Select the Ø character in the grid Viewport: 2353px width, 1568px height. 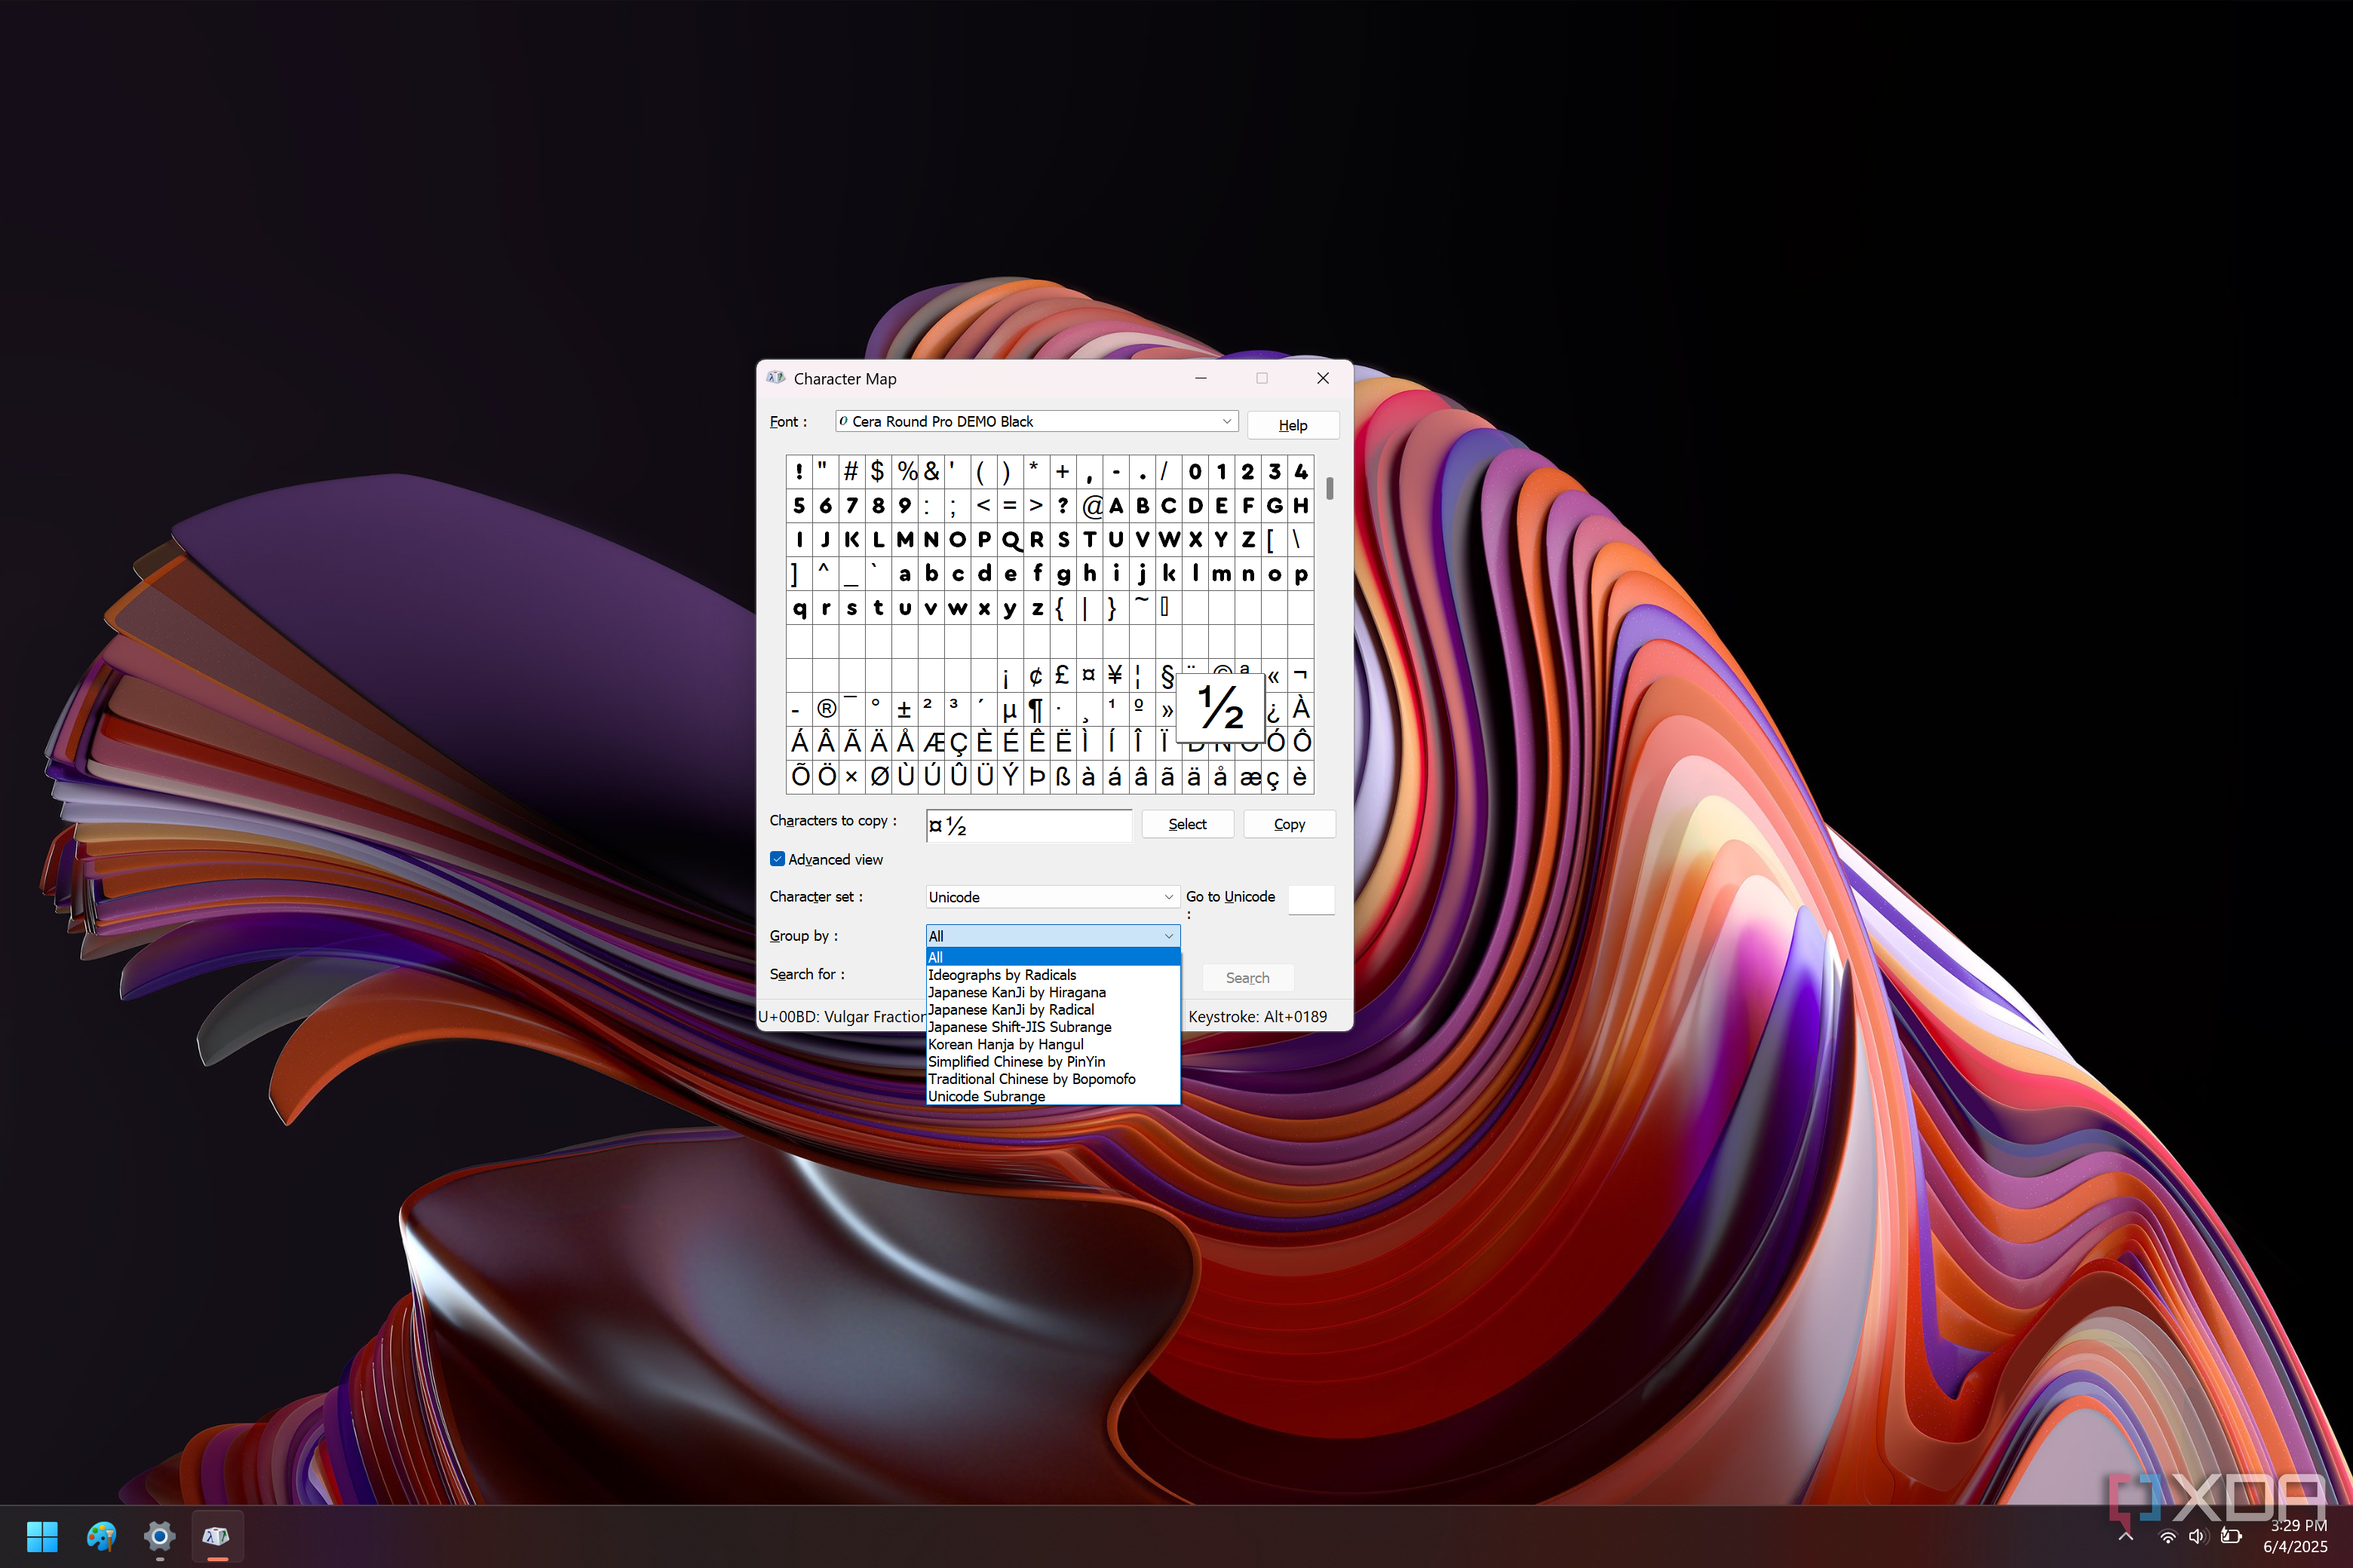[879, 777]
